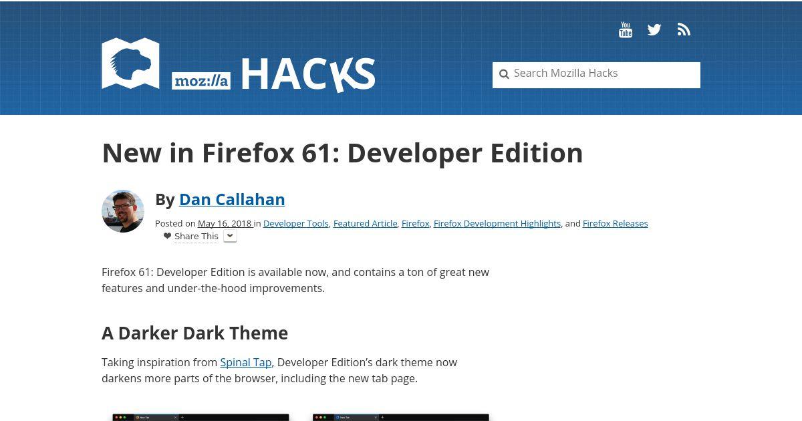Click the Mozilla lion head logo
802x421 pixels.
tap(130, 63)
